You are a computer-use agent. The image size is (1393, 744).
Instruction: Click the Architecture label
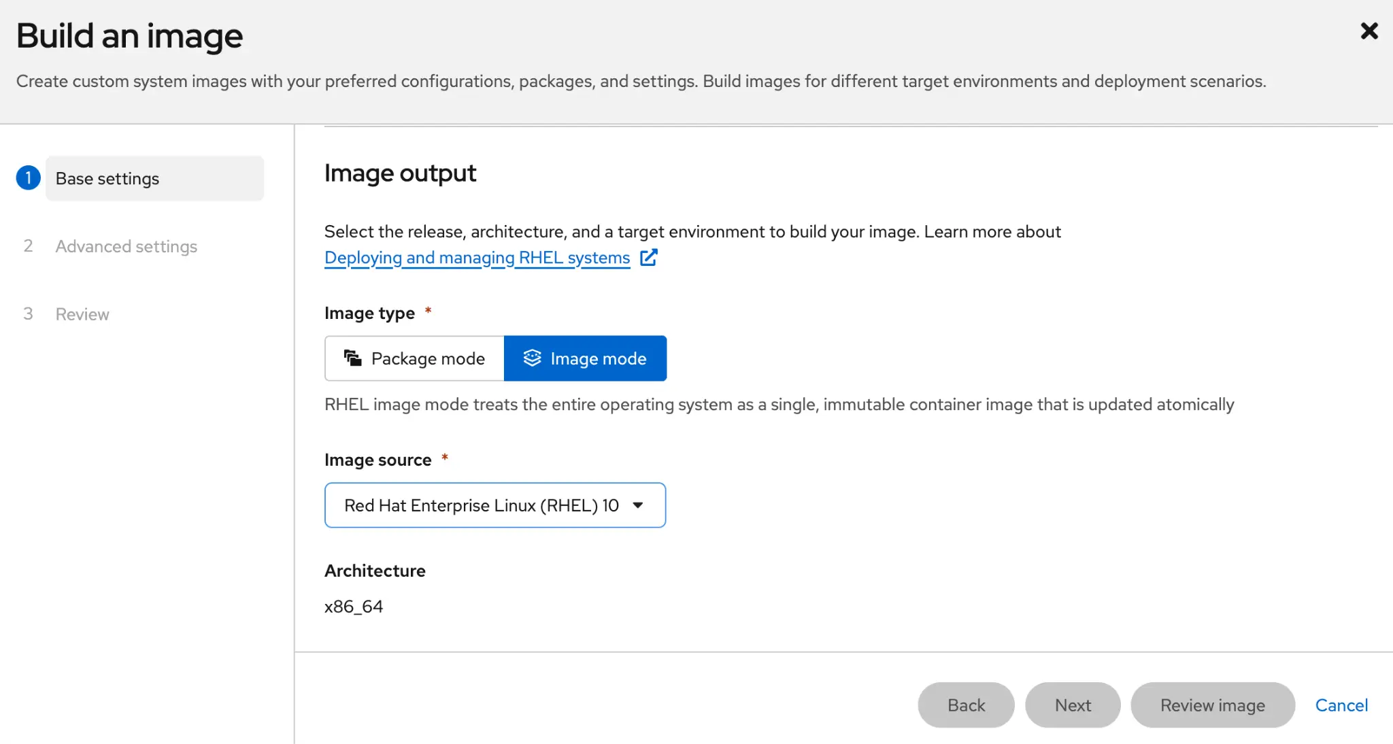tap(375, 571)
